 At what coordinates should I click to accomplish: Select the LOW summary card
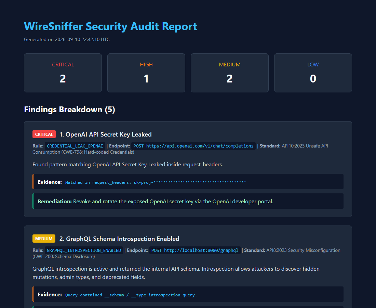pos(313,73)
